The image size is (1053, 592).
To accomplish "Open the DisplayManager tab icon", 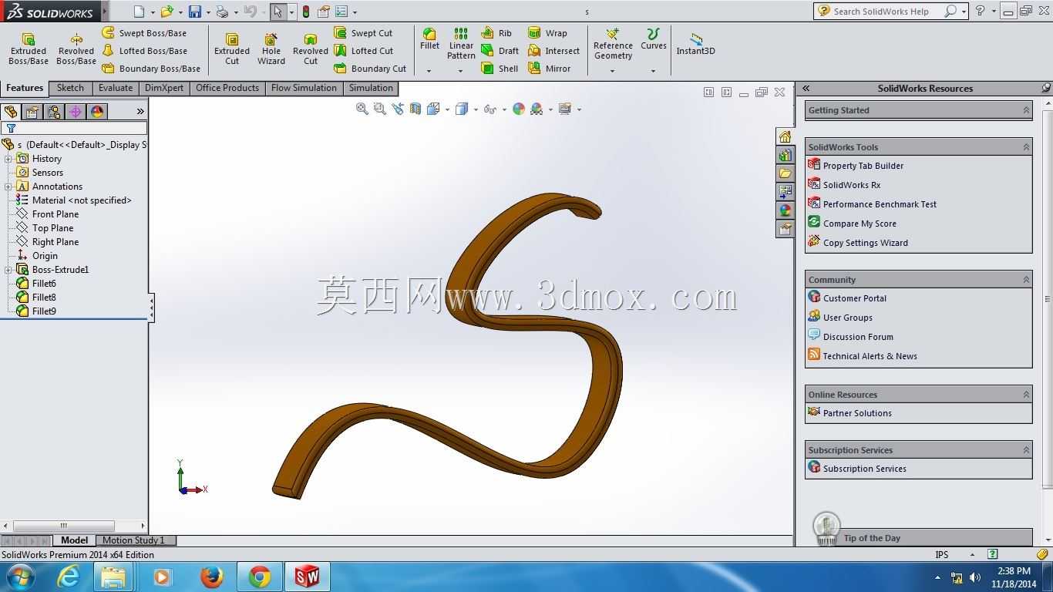I will point(97,112).
